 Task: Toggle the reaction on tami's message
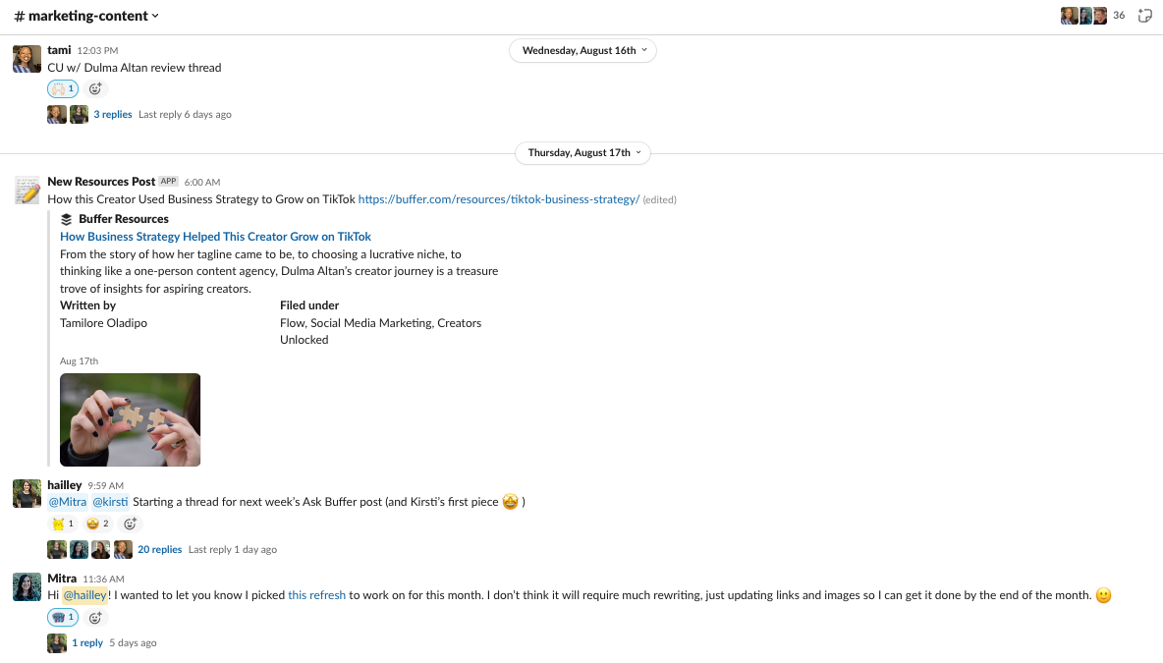[63, 88]
